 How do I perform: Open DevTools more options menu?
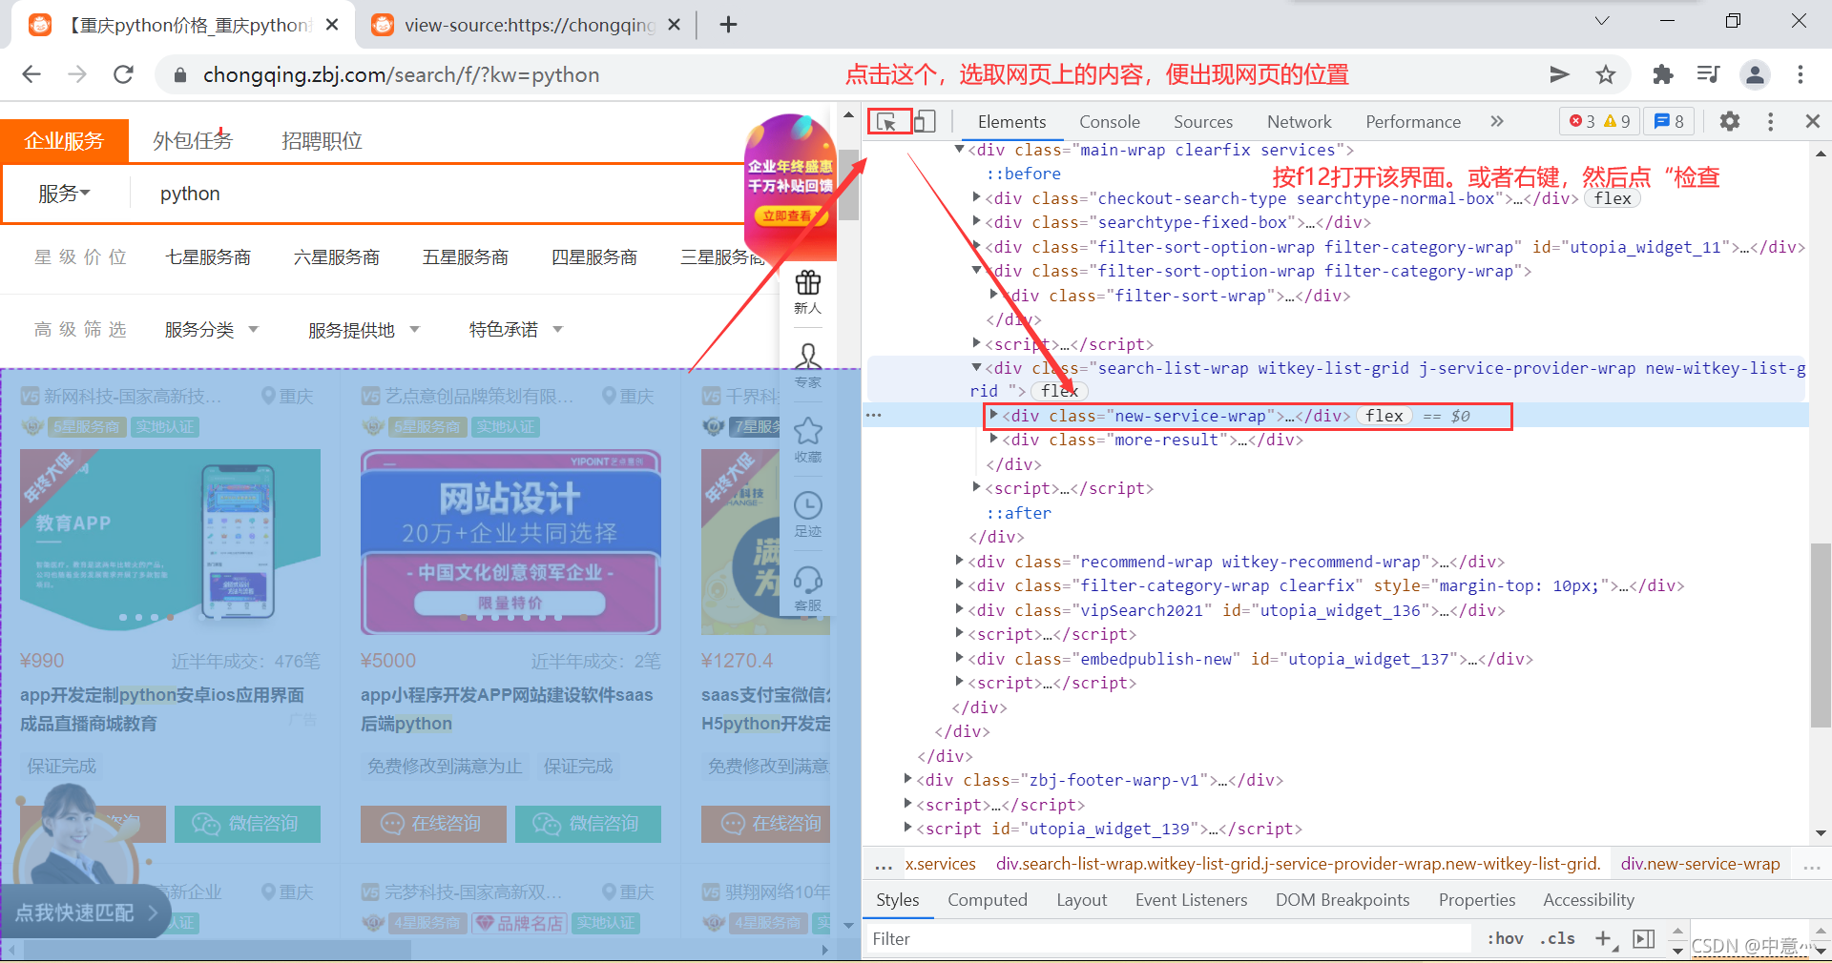coord(1770,121)
